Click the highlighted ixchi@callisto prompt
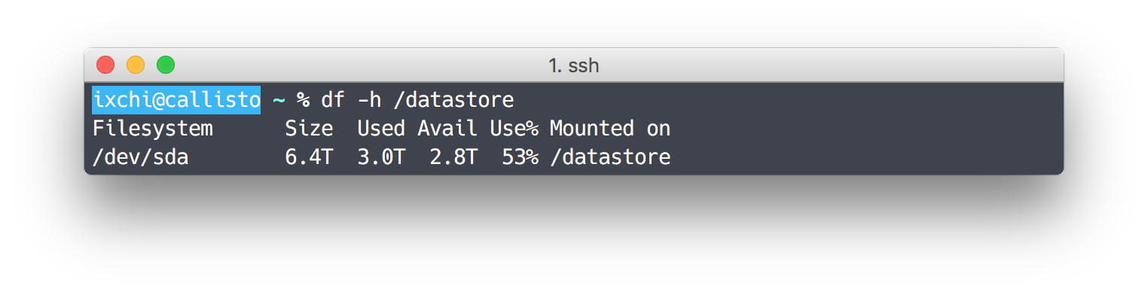This screenshot has width=1148, height=295. click(176, 99)
